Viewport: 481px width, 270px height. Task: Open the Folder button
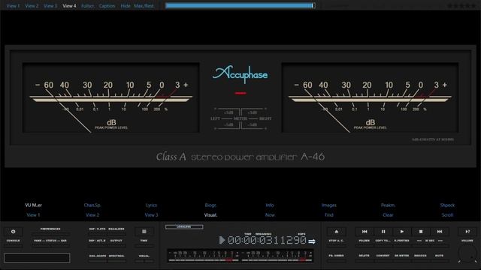pos(364,241)
